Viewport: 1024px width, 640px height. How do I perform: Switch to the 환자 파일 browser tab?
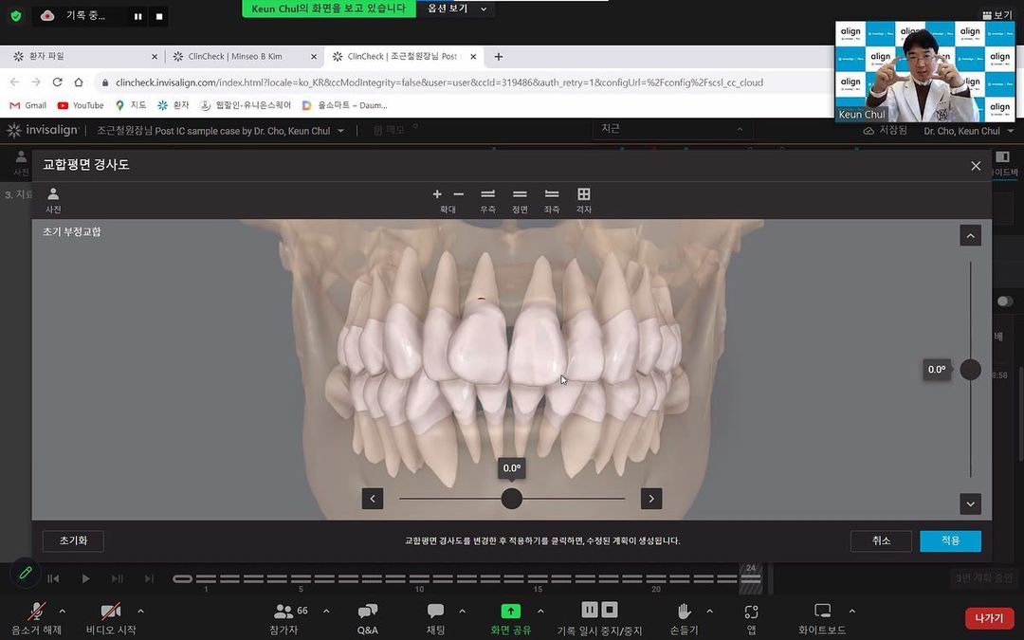82,57
